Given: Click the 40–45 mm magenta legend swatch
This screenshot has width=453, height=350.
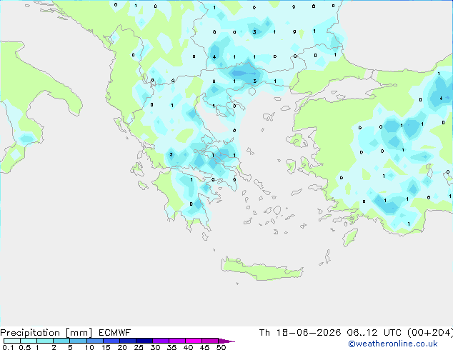Looking at the screenshot, I should click(194, 341).
